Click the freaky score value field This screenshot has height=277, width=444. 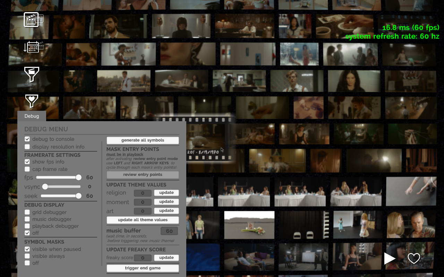tap(143, 258)
